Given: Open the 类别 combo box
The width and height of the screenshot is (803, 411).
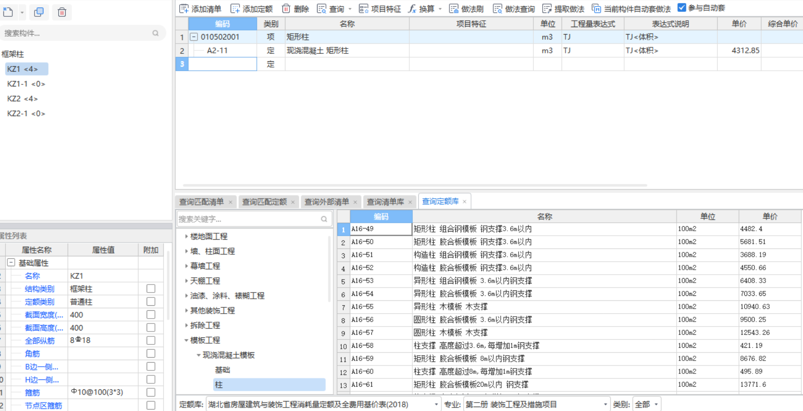Looking at the screenshot, I should tap(646, 404).
